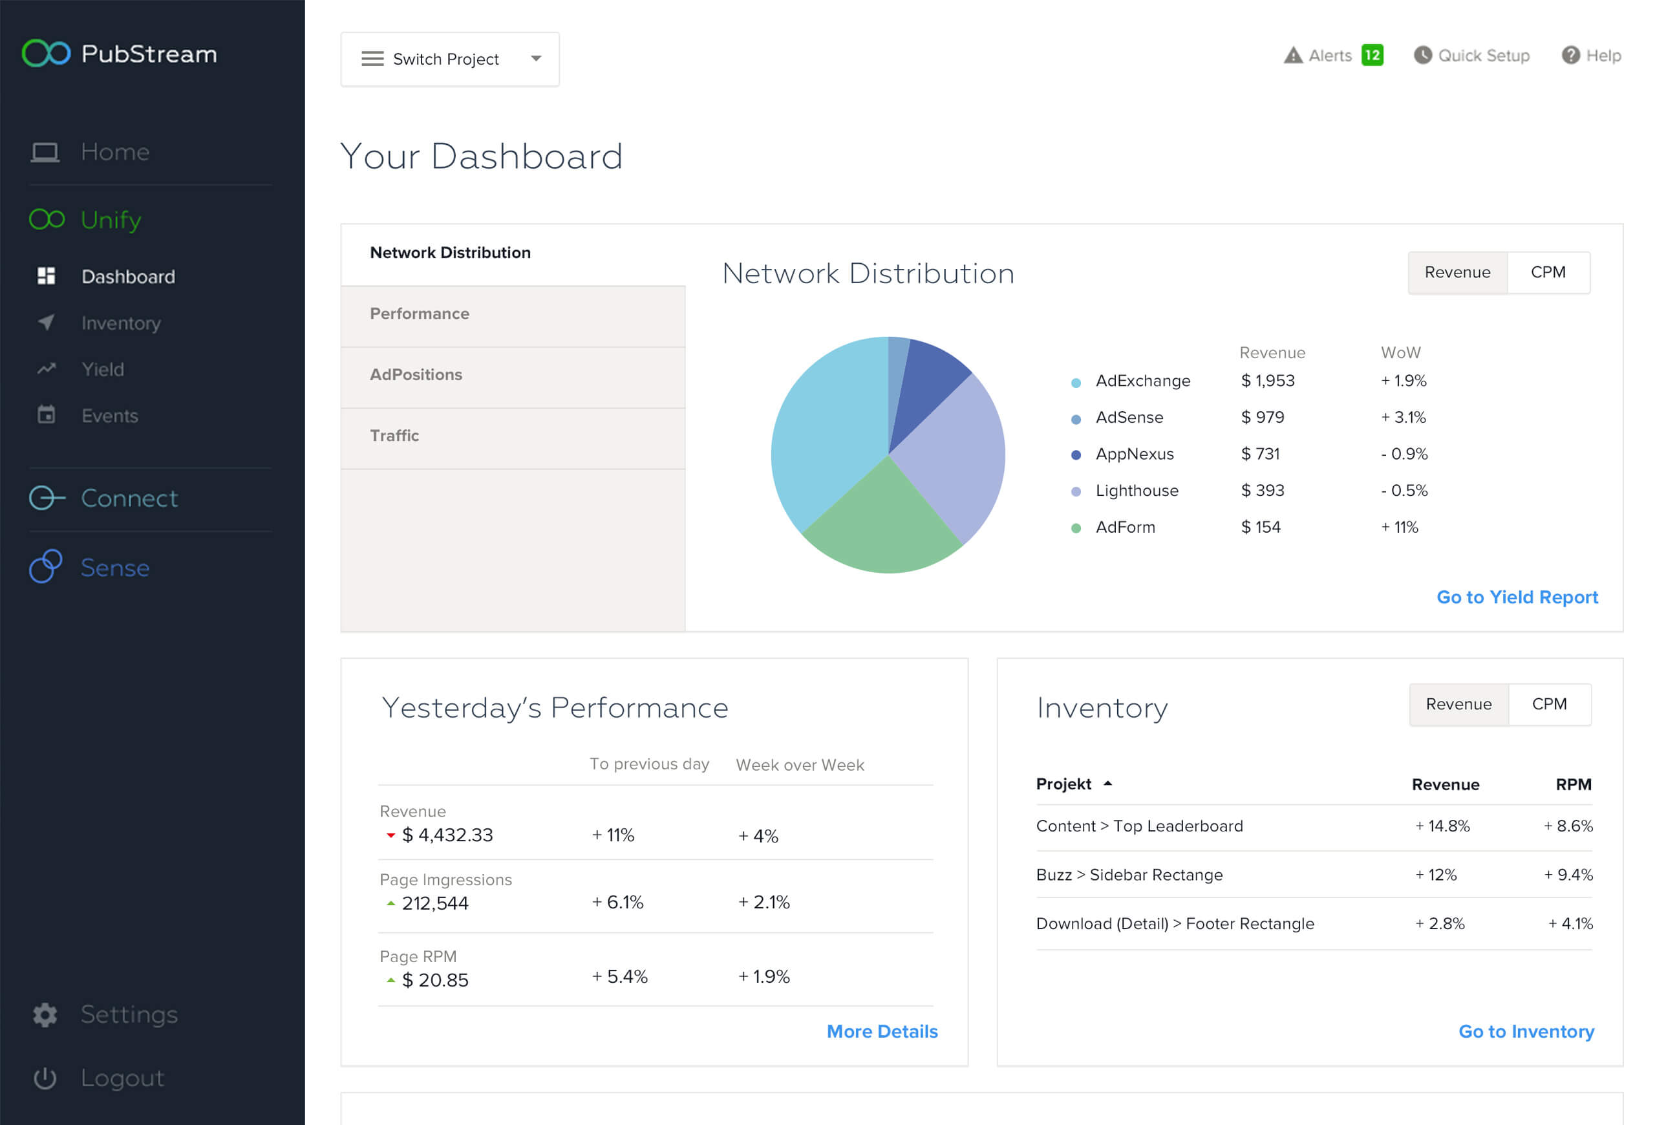Click the Quick Setup text link
The image size is (1655, 1125).
(1484, 56)
